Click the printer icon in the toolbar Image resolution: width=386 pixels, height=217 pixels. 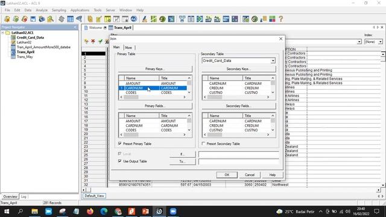click(x=42, y=19)
